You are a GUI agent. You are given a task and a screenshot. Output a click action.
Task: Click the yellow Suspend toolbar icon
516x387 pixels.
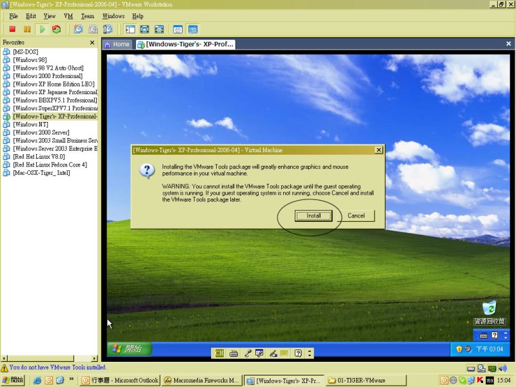(27, 29)
